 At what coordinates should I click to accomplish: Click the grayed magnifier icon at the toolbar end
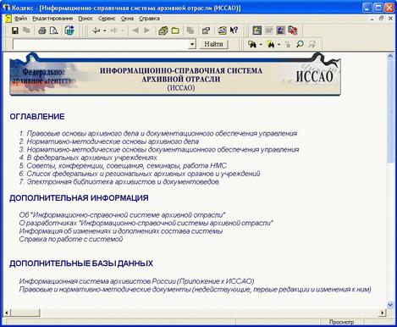312,44
